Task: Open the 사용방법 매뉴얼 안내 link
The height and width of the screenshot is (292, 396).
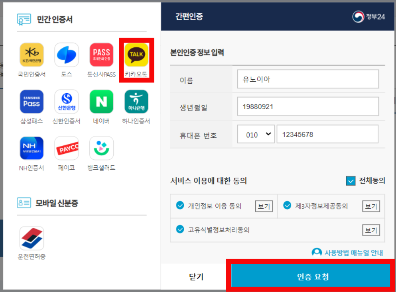Action: (354, 253)
